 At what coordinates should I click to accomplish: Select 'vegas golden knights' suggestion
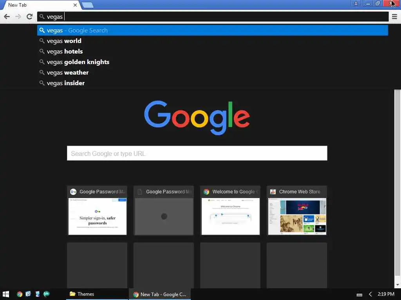(213, 62)
